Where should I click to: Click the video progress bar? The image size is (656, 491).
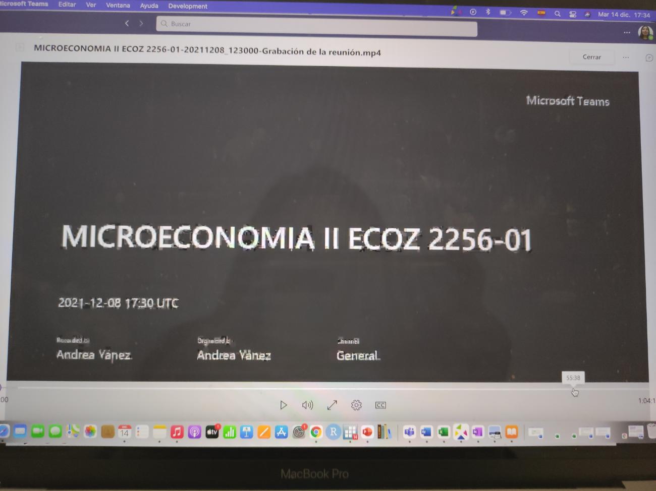pyautogui.click(x=303, y=388)
